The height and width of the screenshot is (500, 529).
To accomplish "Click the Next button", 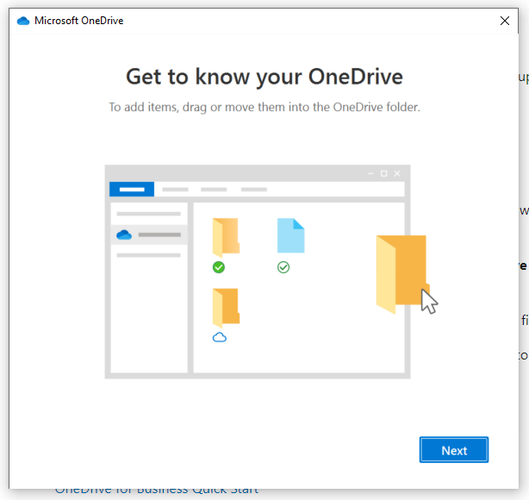I will (x=454, y=450).
